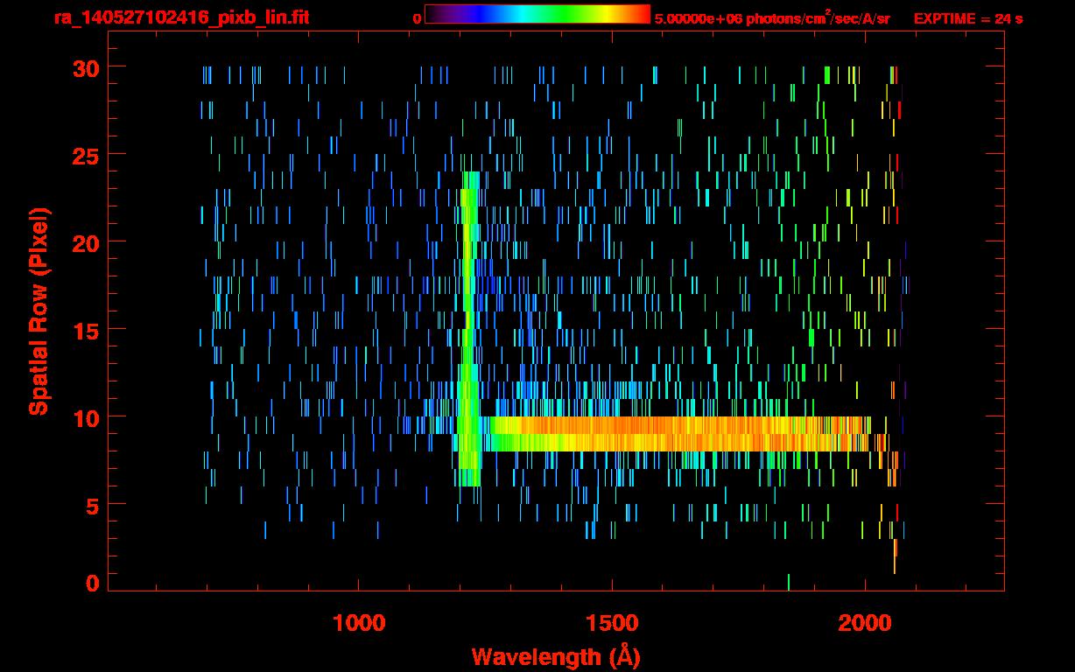Click the color bar minimum value 0

click(x=418, y=18)
